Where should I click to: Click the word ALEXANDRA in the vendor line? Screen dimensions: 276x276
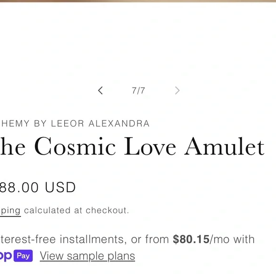119,123
